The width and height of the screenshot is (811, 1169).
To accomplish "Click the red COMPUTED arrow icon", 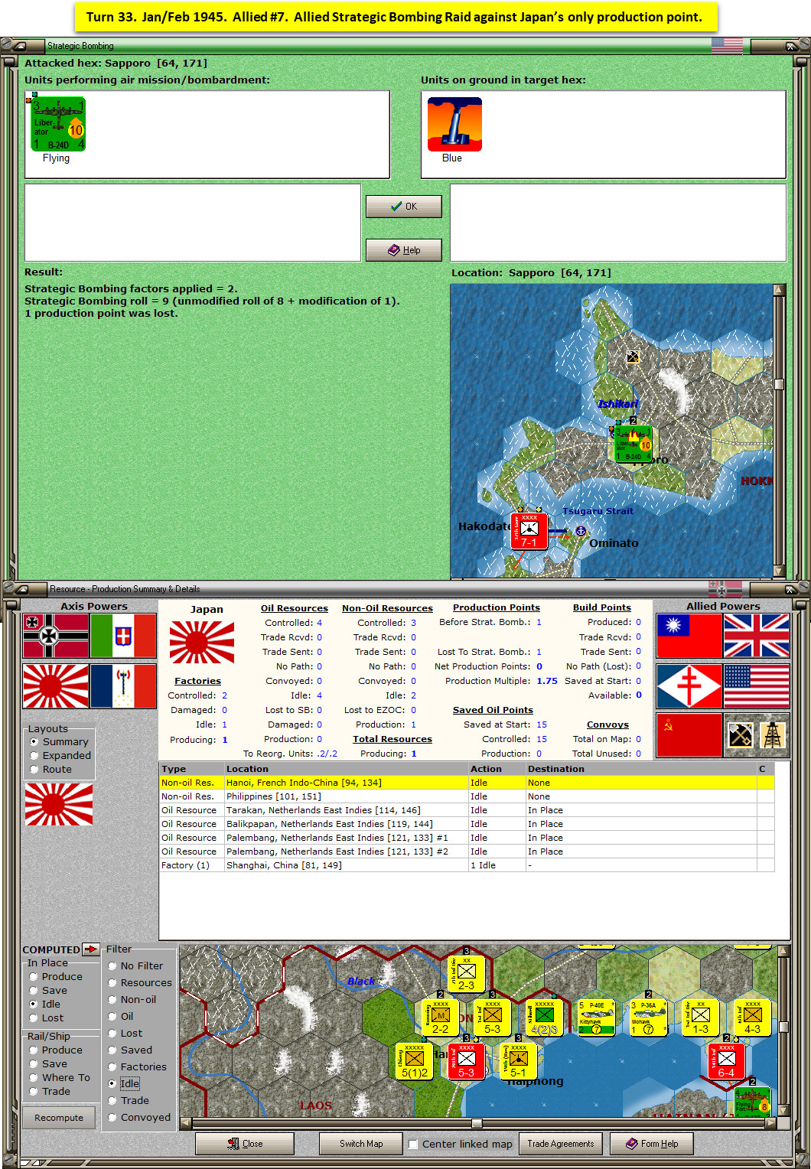I will pos(91,949).
